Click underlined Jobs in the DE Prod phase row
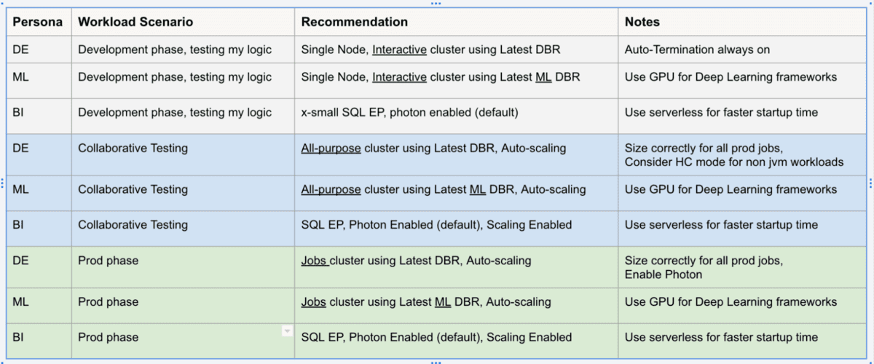Viewport: 874px width, 364px height. click(x=315, y=261)
